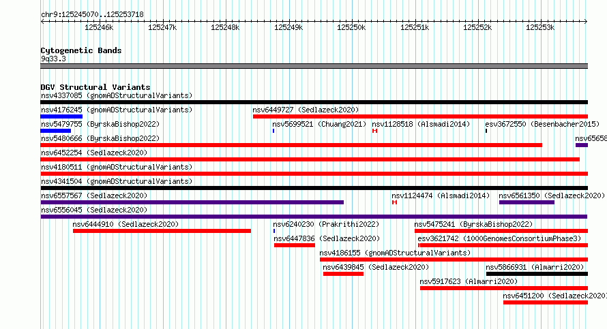Click the blue bar of nsv4176245
The height and width of the screenshot is (329, 607).
click(x=61, y=116)
